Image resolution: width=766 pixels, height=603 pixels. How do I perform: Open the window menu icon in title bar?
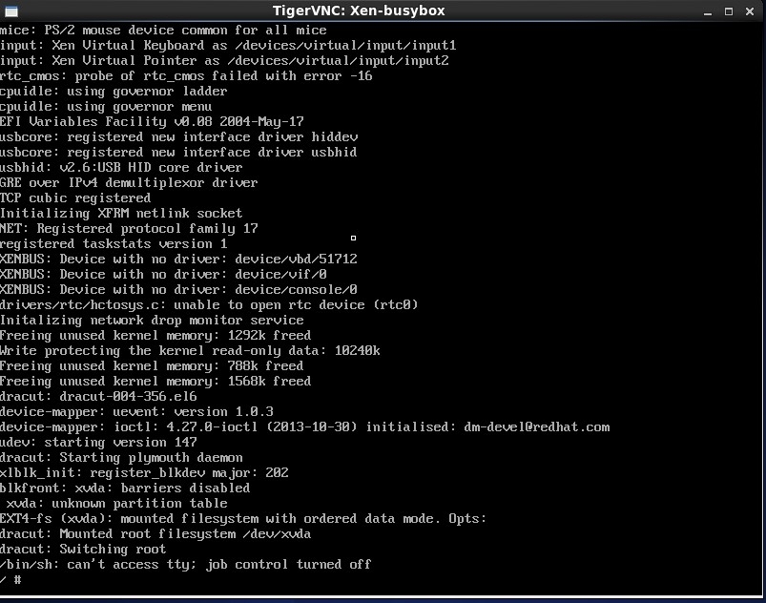[x=11, y=10]
